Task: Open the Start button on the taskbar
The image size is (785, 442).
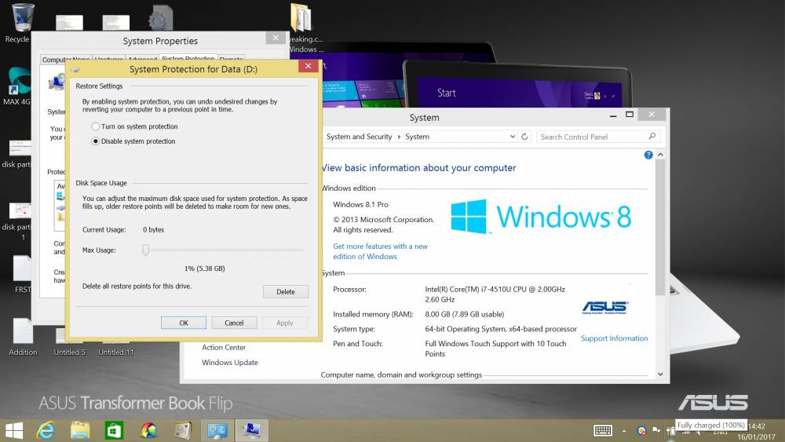Action: pos(13,430)
